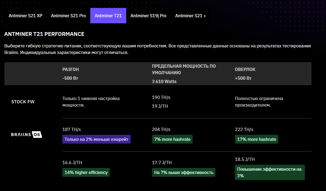Click the На 7% выше эффективность badge
The width and height of the screenshot is (326, 191).
point(184,172)
